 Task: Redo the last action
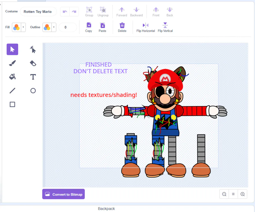coord(74,12)
